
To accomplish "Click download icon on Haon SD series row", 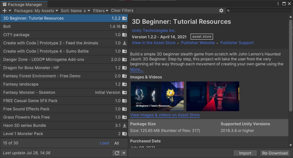I will [x=125, y=125].
